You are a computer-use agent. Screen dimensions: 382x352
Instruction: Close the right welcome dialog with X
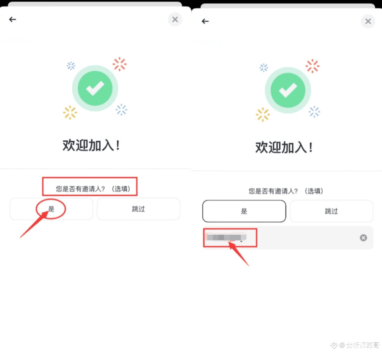[368, 21]
